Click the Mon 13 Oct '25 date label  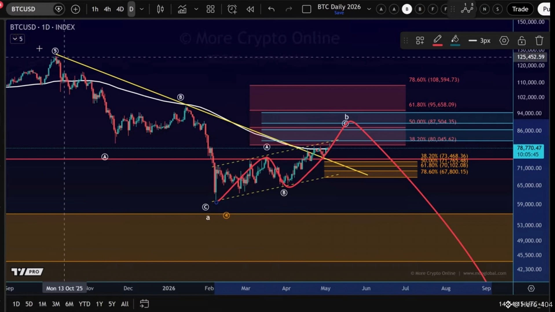tap(64, 288)
